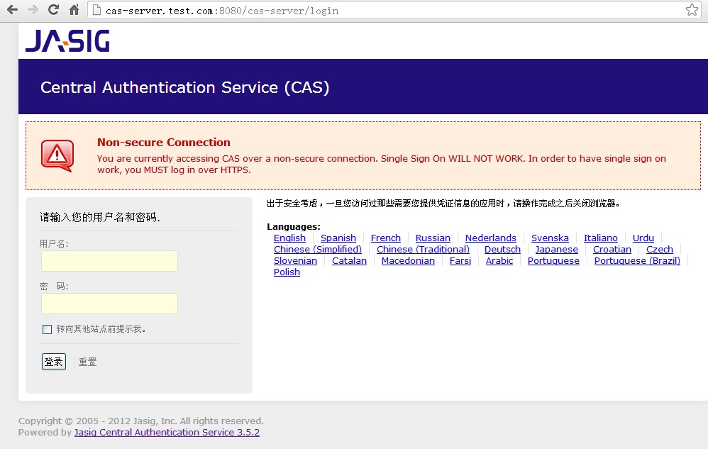Click the username (用户名) input field
708x449 pixels.
[109, 261]
